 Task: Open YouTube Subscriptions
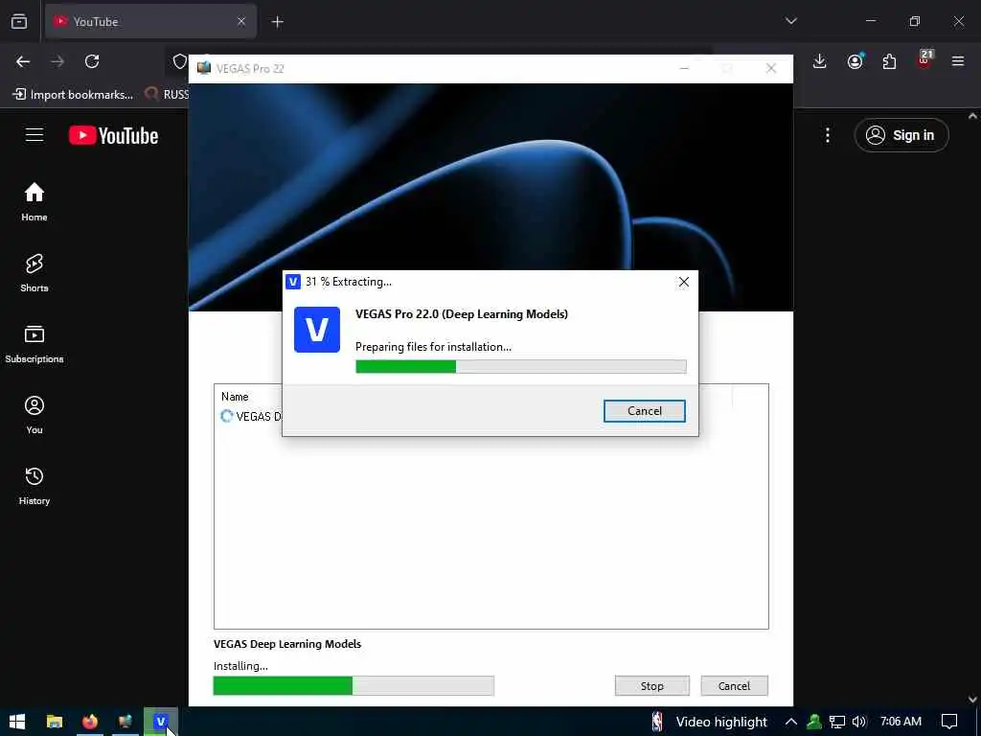[34, 344]
